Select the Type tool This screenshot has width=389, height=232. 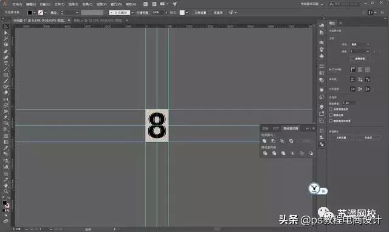click(x=6, y=63)
